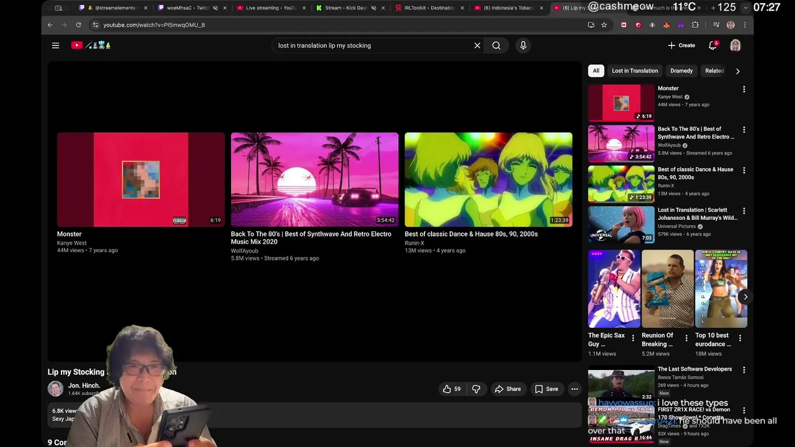Viewport: 795px width, 447px height.
Task: Open options for Reunion Of Breaking short
Action: [686, 338]
